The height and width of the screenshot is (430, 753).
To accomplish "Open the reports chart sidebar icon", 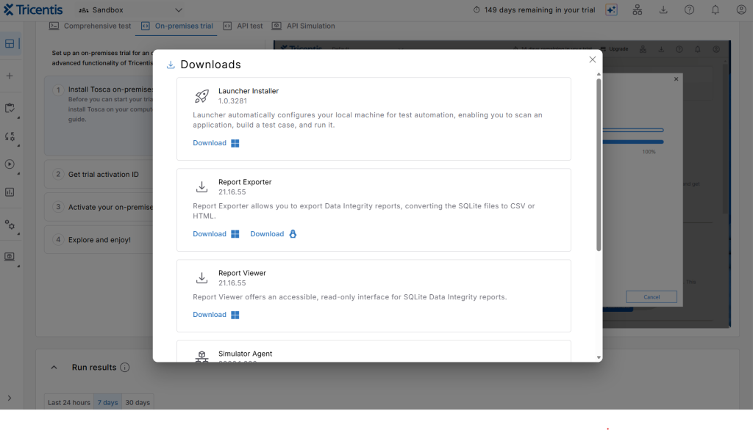I will pos(10,192).
